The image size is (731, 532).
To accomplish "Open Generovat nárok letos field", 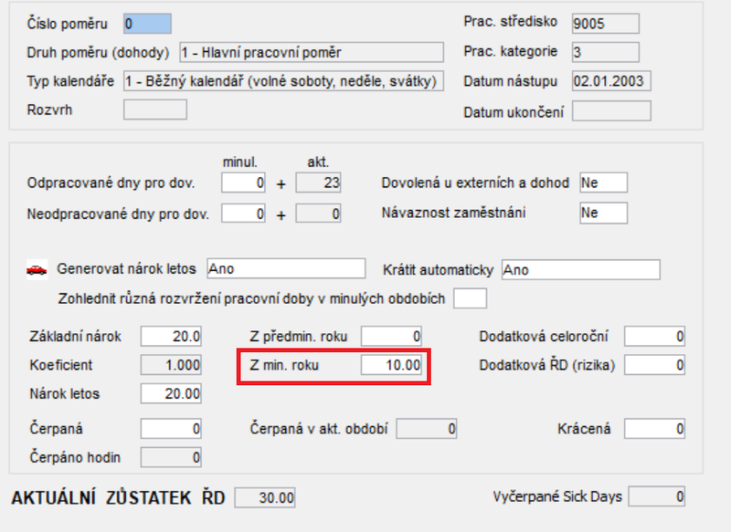I will 286,269.
